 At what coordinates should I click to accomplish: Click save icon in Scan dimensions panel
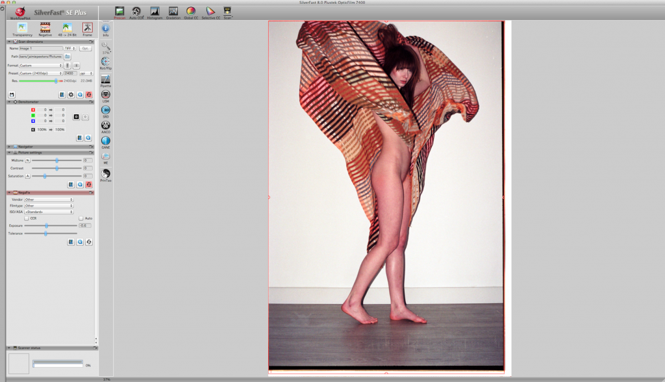12,95
